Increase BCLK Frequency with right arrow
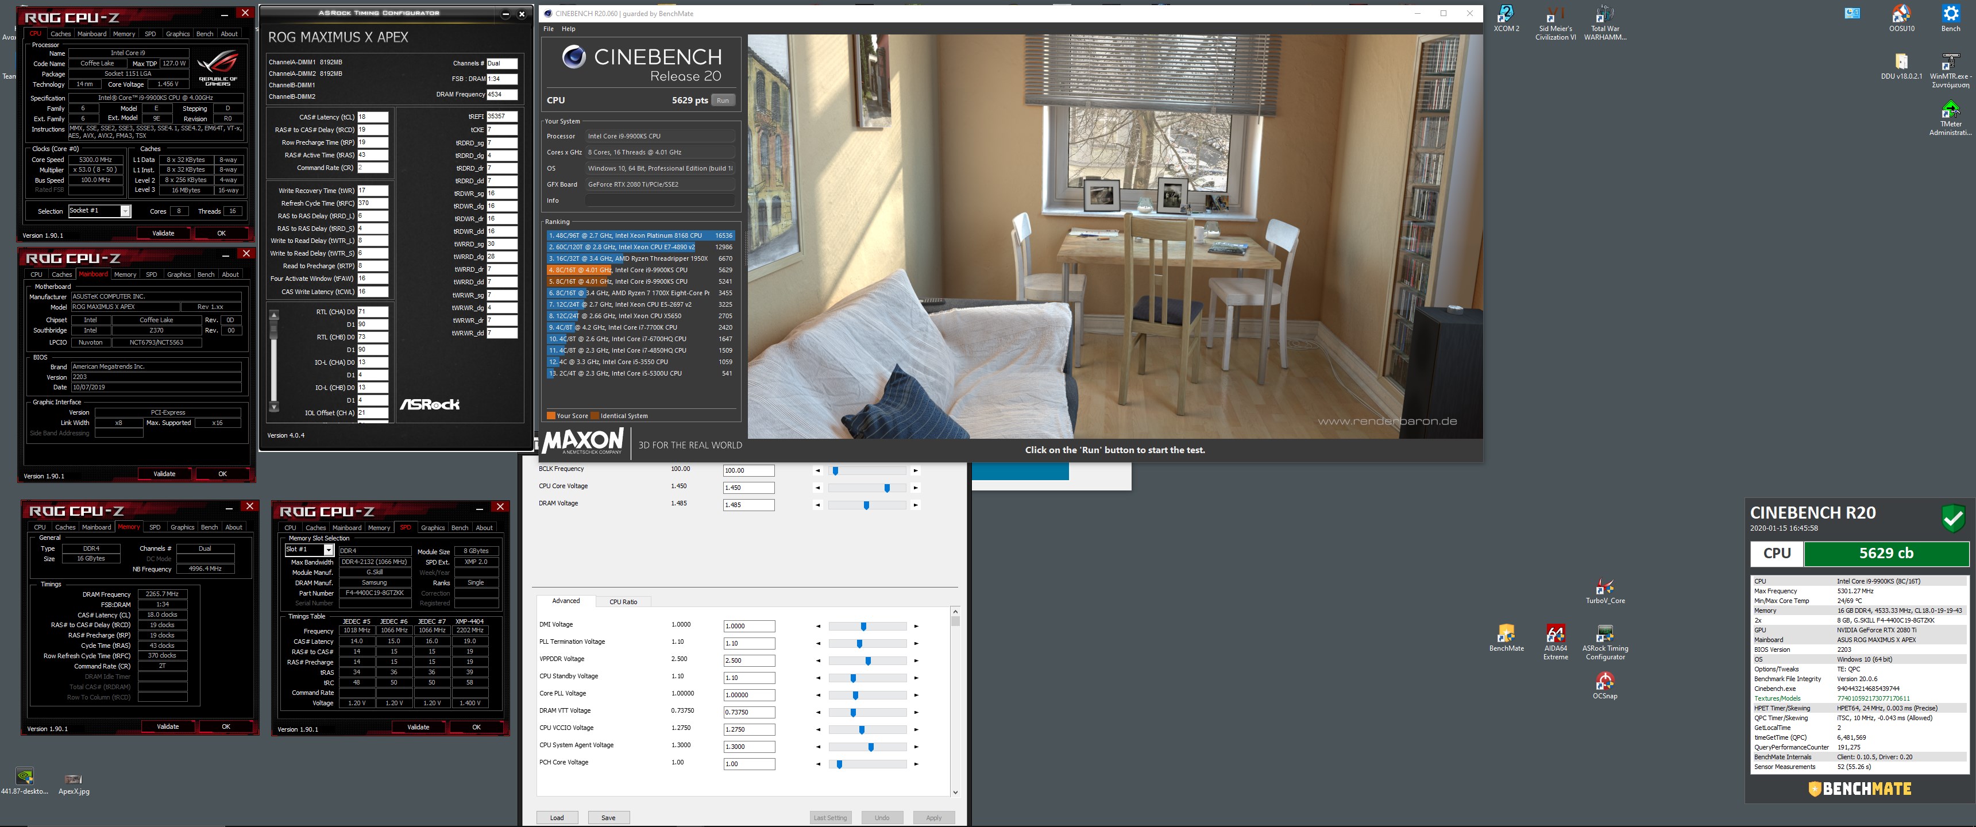Screen dimensions: 1976x827 click(915, 471)
